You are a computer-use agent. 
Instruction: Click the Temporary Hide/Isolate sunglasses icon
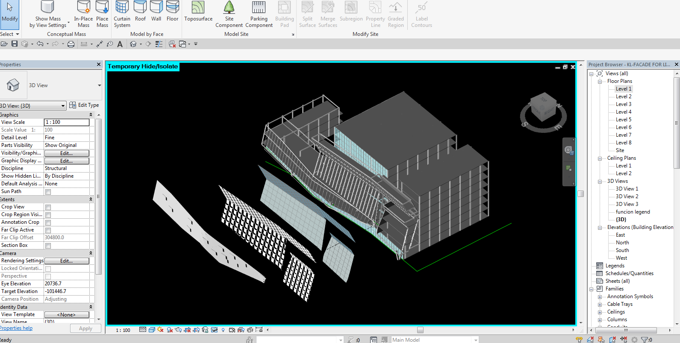[215, 330]
